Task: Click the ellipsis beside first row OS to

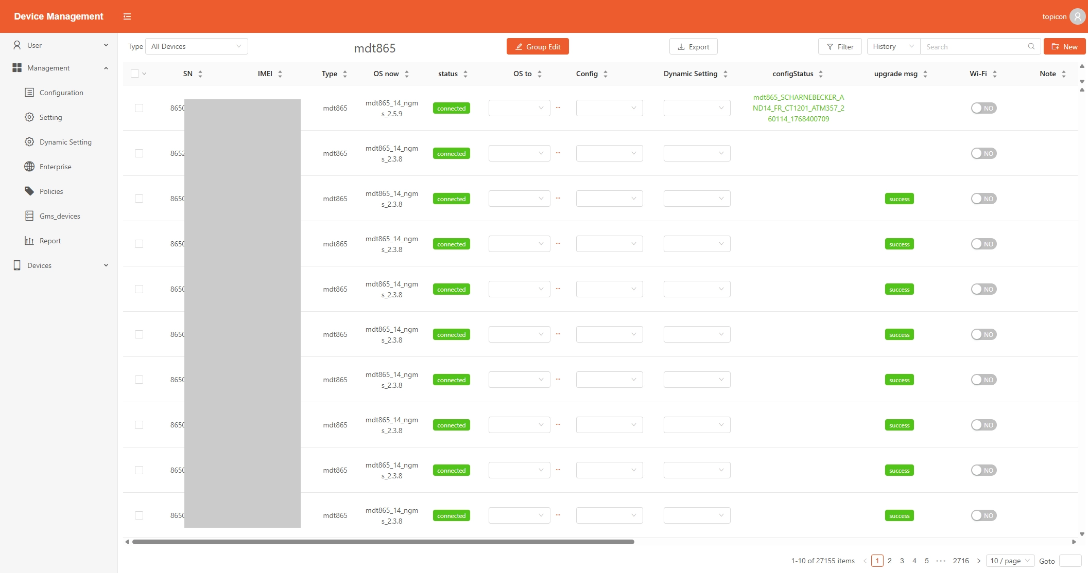Action: click(x=558, y=108)
